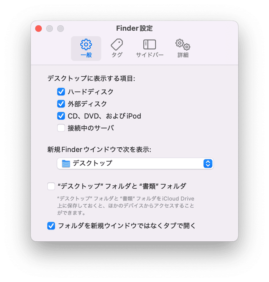This screenshot has width=269, height=282.
Task: Click the Finder設定 window title
Action: (x=134, y=28)
